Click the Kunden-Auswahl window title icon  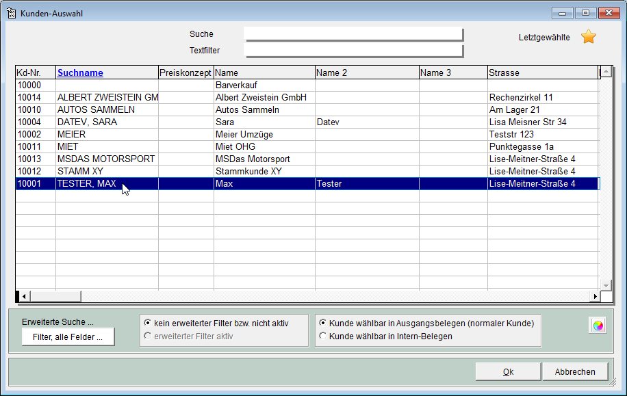pos(11,13)
